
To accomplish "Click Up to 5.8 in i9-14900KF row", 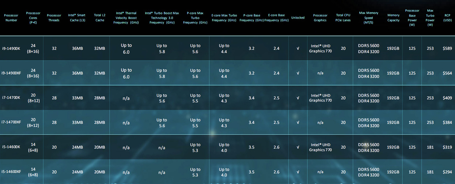I will click(x=162, y=73).
